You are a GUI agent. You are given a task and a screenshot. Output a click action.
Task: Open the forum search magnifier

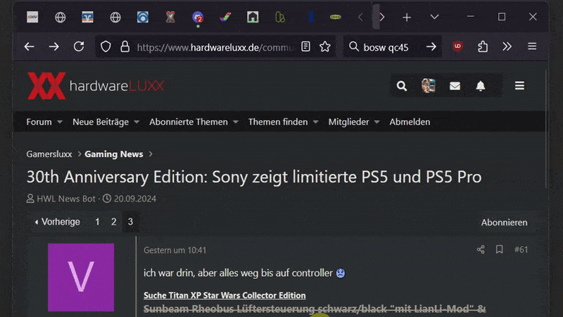(402, 86)
